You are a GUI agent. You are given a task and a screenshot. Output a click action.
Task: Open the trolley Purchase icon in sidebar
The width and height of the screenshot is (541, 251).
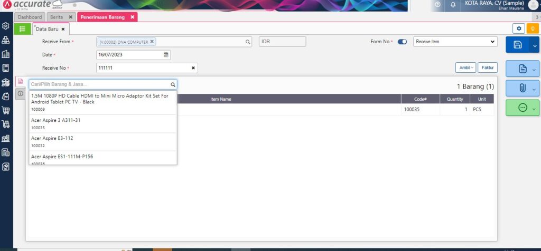pos(5,124)
